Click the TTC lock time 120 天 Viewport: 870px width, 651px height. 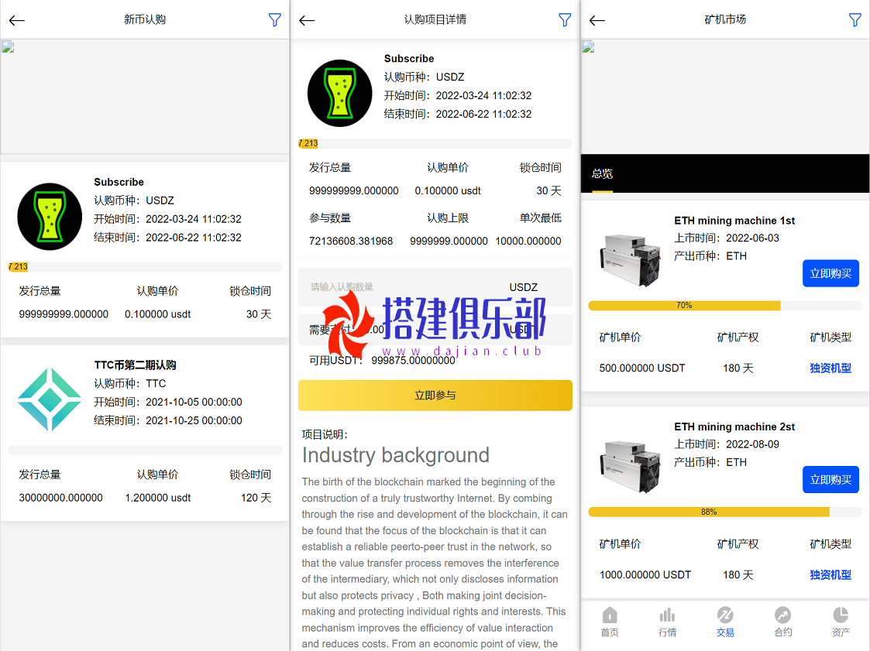click(256, 498)
